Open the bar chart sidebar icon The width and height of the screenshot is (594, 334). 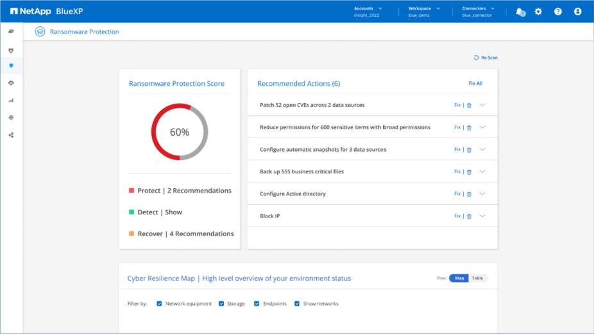(11, 100)
